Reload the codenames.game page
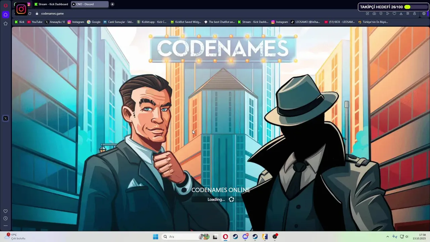The image size is (430, 242). pyautogui.click(x=30, y=13)
